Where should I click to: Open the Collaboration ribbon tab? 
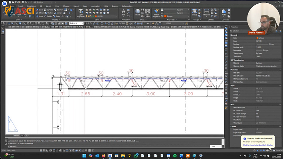(x=127, y=6)
